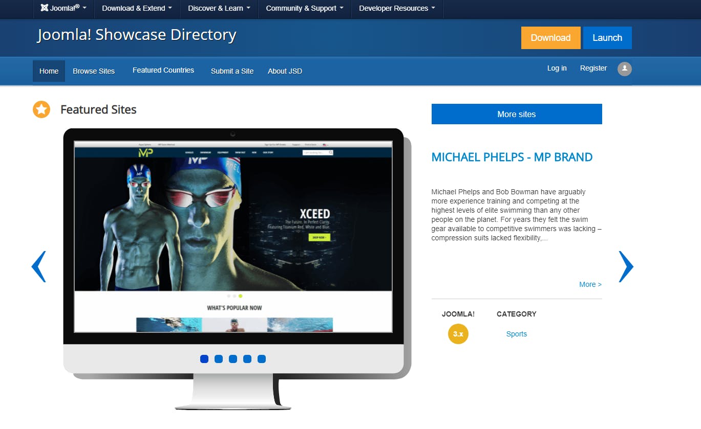Click the Log in link
The image size is (701, 429).
pyautogui.click(x=557, y=68)
